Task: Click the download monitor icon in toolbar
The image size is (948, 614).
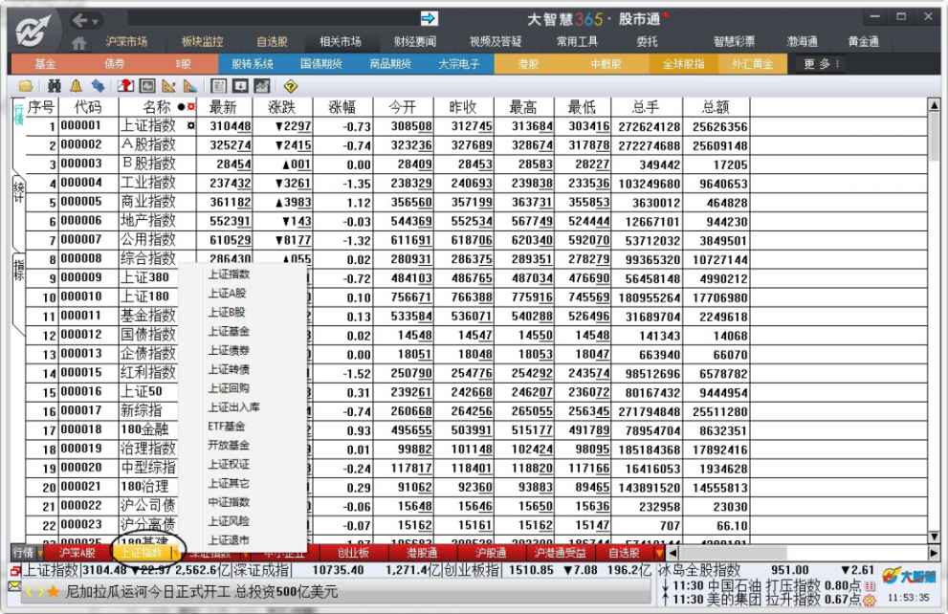Action: [240, 86]
